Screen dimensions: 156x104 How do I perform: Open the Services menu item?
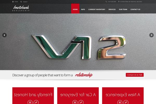(x=112, y=9)
